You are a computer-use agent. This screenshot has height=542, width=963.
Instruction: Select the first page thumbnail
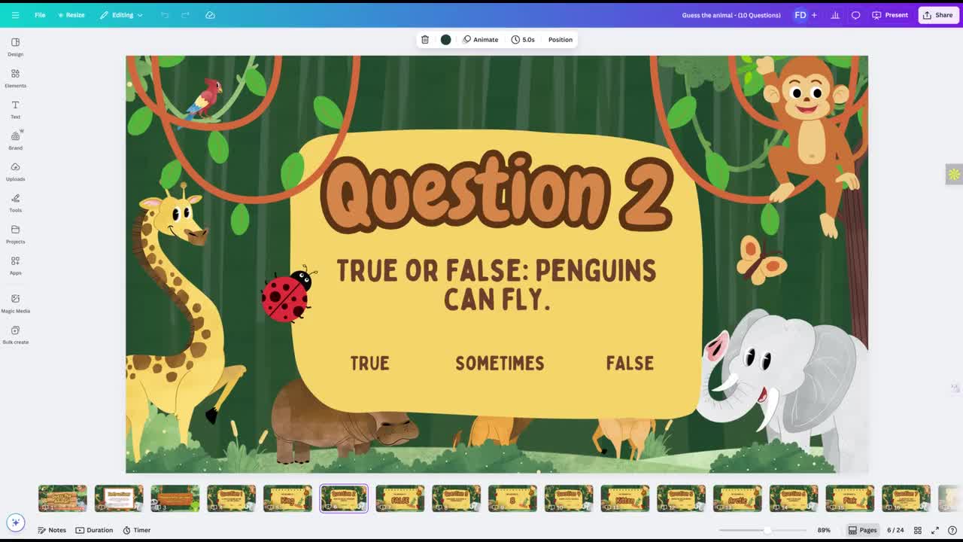tap(62, 498)
